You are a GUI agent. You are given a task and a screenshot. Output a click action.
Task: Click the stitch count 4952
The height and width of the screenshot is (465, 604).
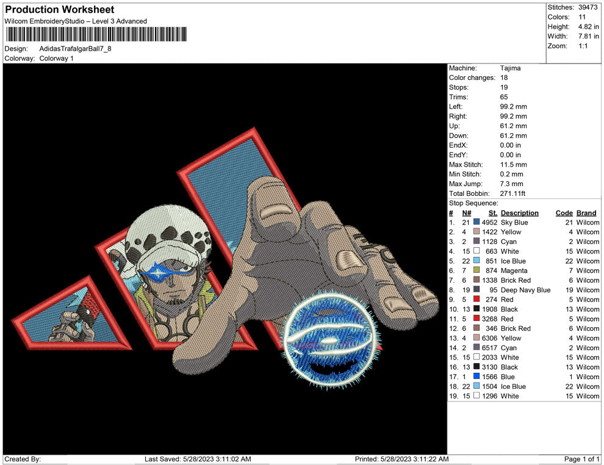489,222
